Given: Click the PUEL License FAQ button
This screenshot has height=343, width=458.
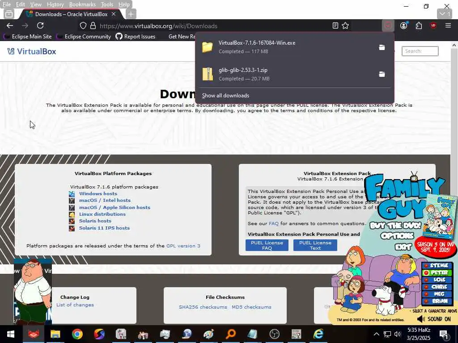Looking at the screenshot, I should tap(267, 245).
